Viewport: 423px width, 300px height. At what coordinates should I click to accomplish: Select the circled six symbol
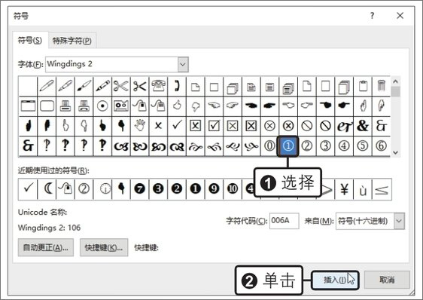click(381, 146)
